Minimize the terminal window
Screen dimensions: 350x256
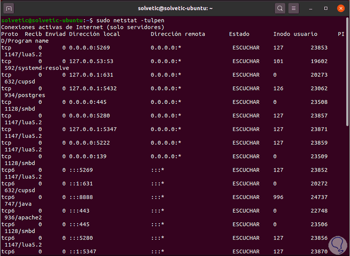(x=310, y=8)
